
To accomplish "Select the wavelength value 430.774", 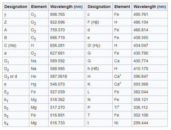I will pyautogui.click(x=141, y=61).
